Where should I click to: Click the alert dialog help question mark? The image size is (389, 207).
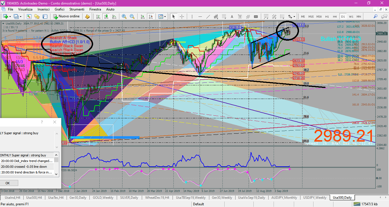pyautogui.click(x=42, y=122)
